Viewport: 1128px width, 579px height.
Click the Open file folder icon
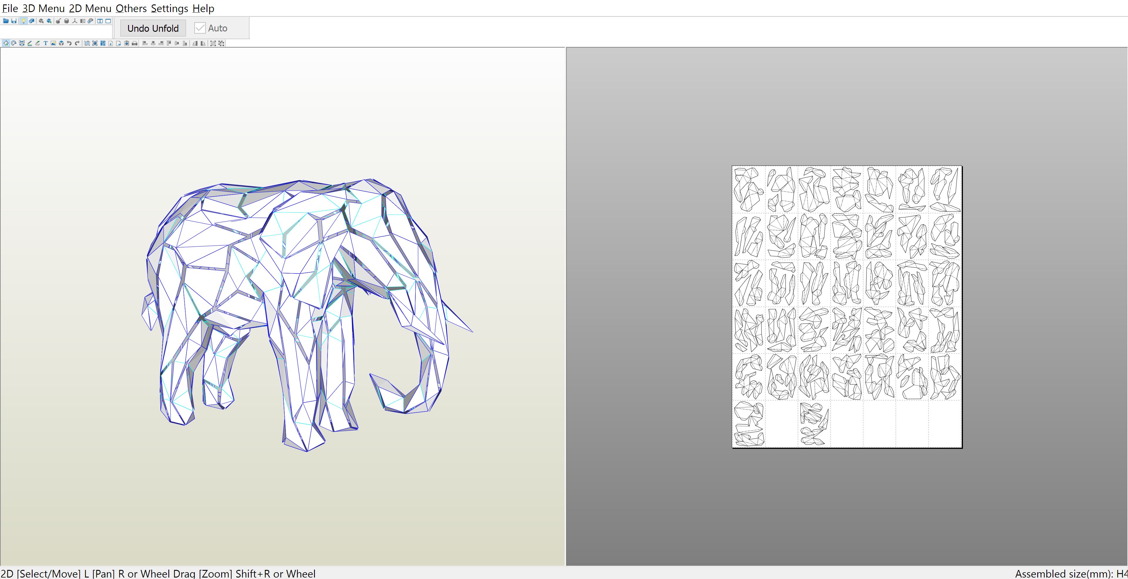(6, 21)
